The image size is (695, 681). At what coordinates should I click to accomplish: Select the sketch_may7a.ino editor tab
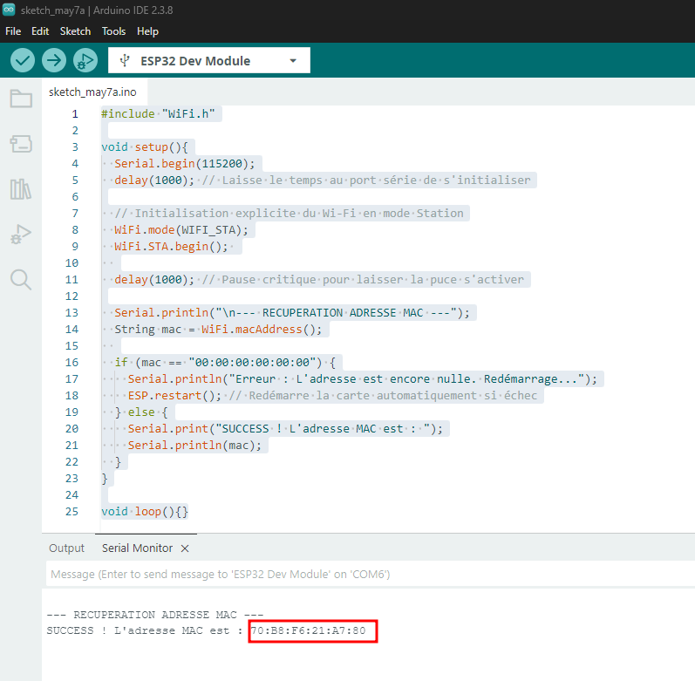[x=92, y=92]
